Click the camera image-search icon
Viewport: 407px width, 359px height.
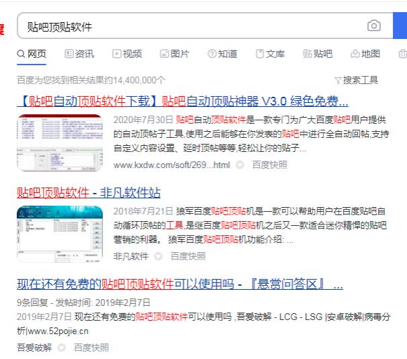374,26
